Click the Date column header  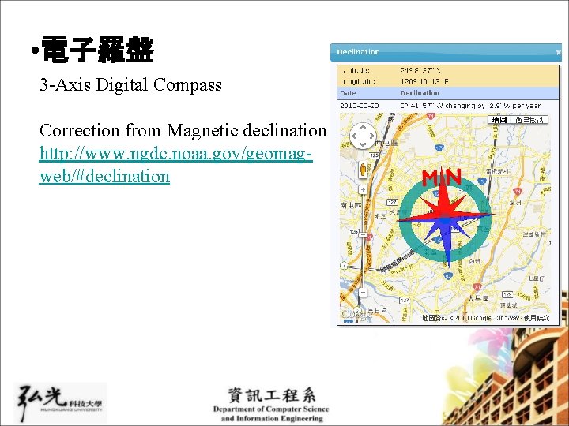[x=348, y=93]
